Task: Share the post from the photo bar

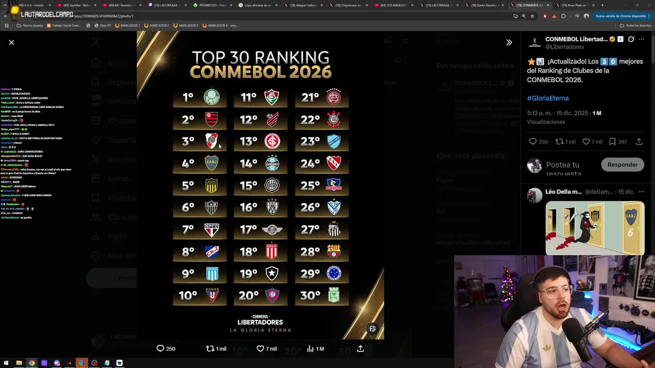Action: (x=360, y=349)
